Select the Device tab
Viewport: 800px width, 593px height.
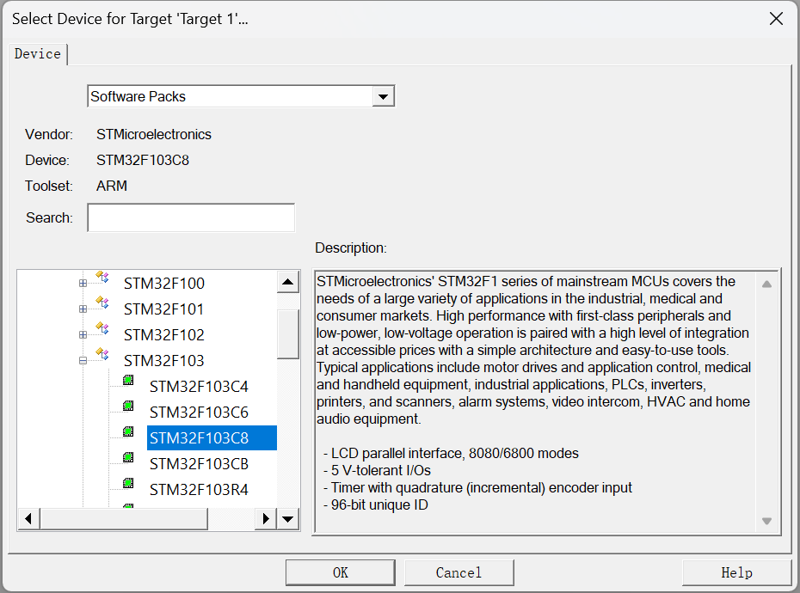click(x=38, y=54)
